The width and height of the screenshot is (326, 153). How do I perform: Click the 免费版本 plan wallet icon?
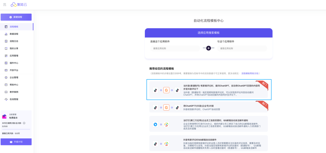click(4, 116)
